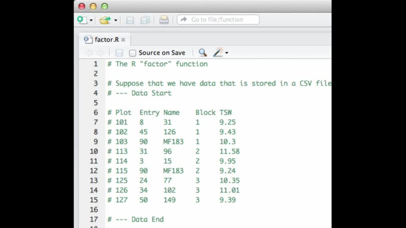Click the editor back navigation arrow

click(89, 53)
